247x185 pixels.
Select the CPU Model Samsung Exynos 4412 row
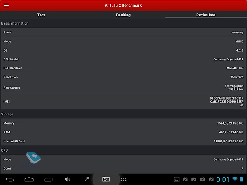123,59
